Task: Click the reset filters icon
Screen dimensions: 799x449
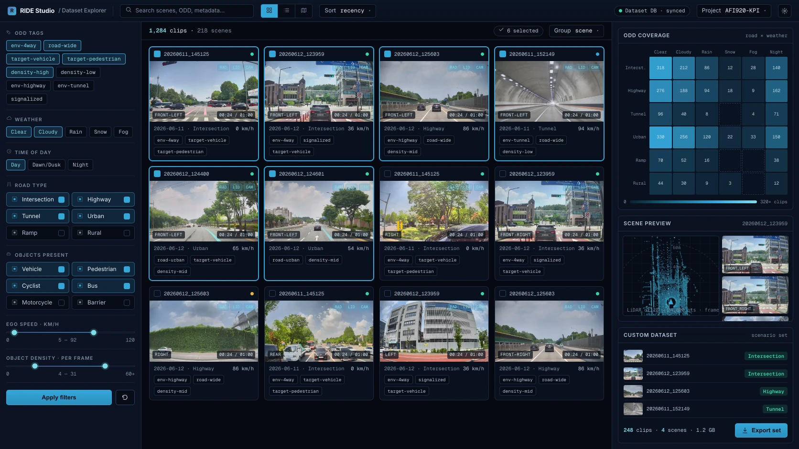Action: pyautogui.click(x=125, y=397)
